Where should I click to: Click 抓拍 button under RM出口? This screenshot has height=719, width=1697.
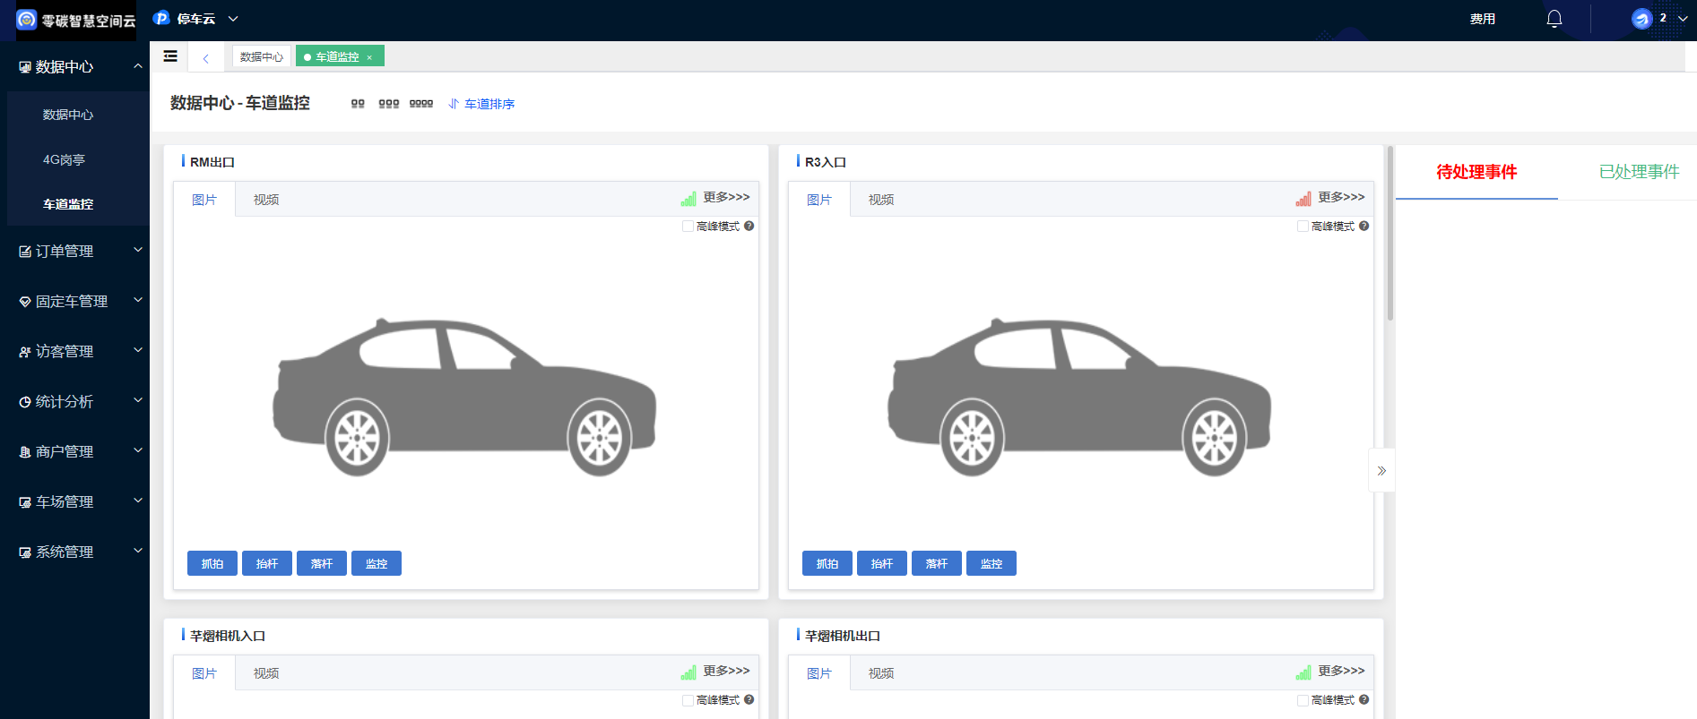pyautogui.click(x=212, y=563)
